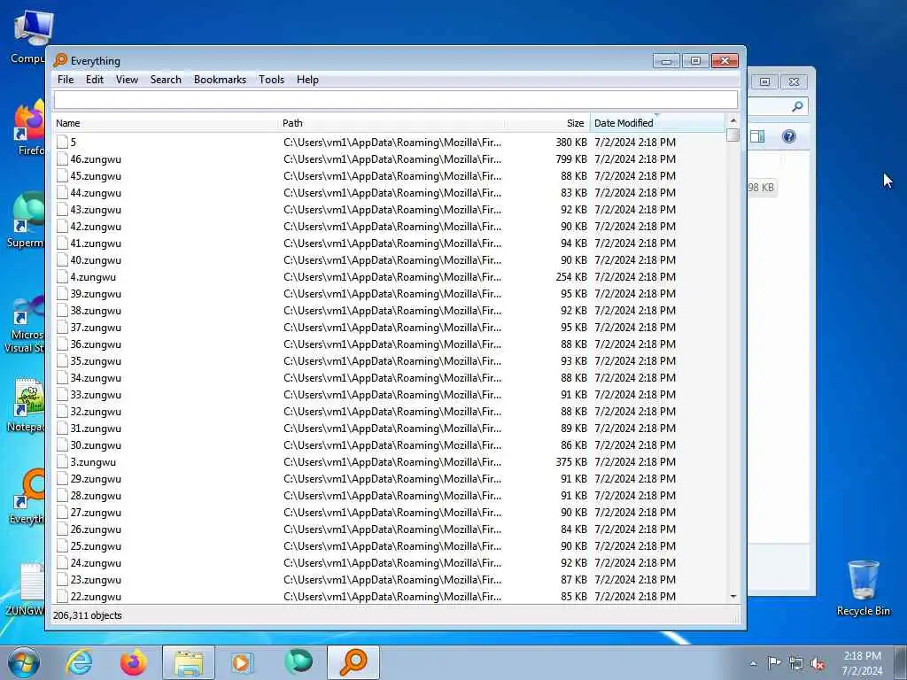
Task: Select the file name 36.zungwu
Action: [96, 344]
